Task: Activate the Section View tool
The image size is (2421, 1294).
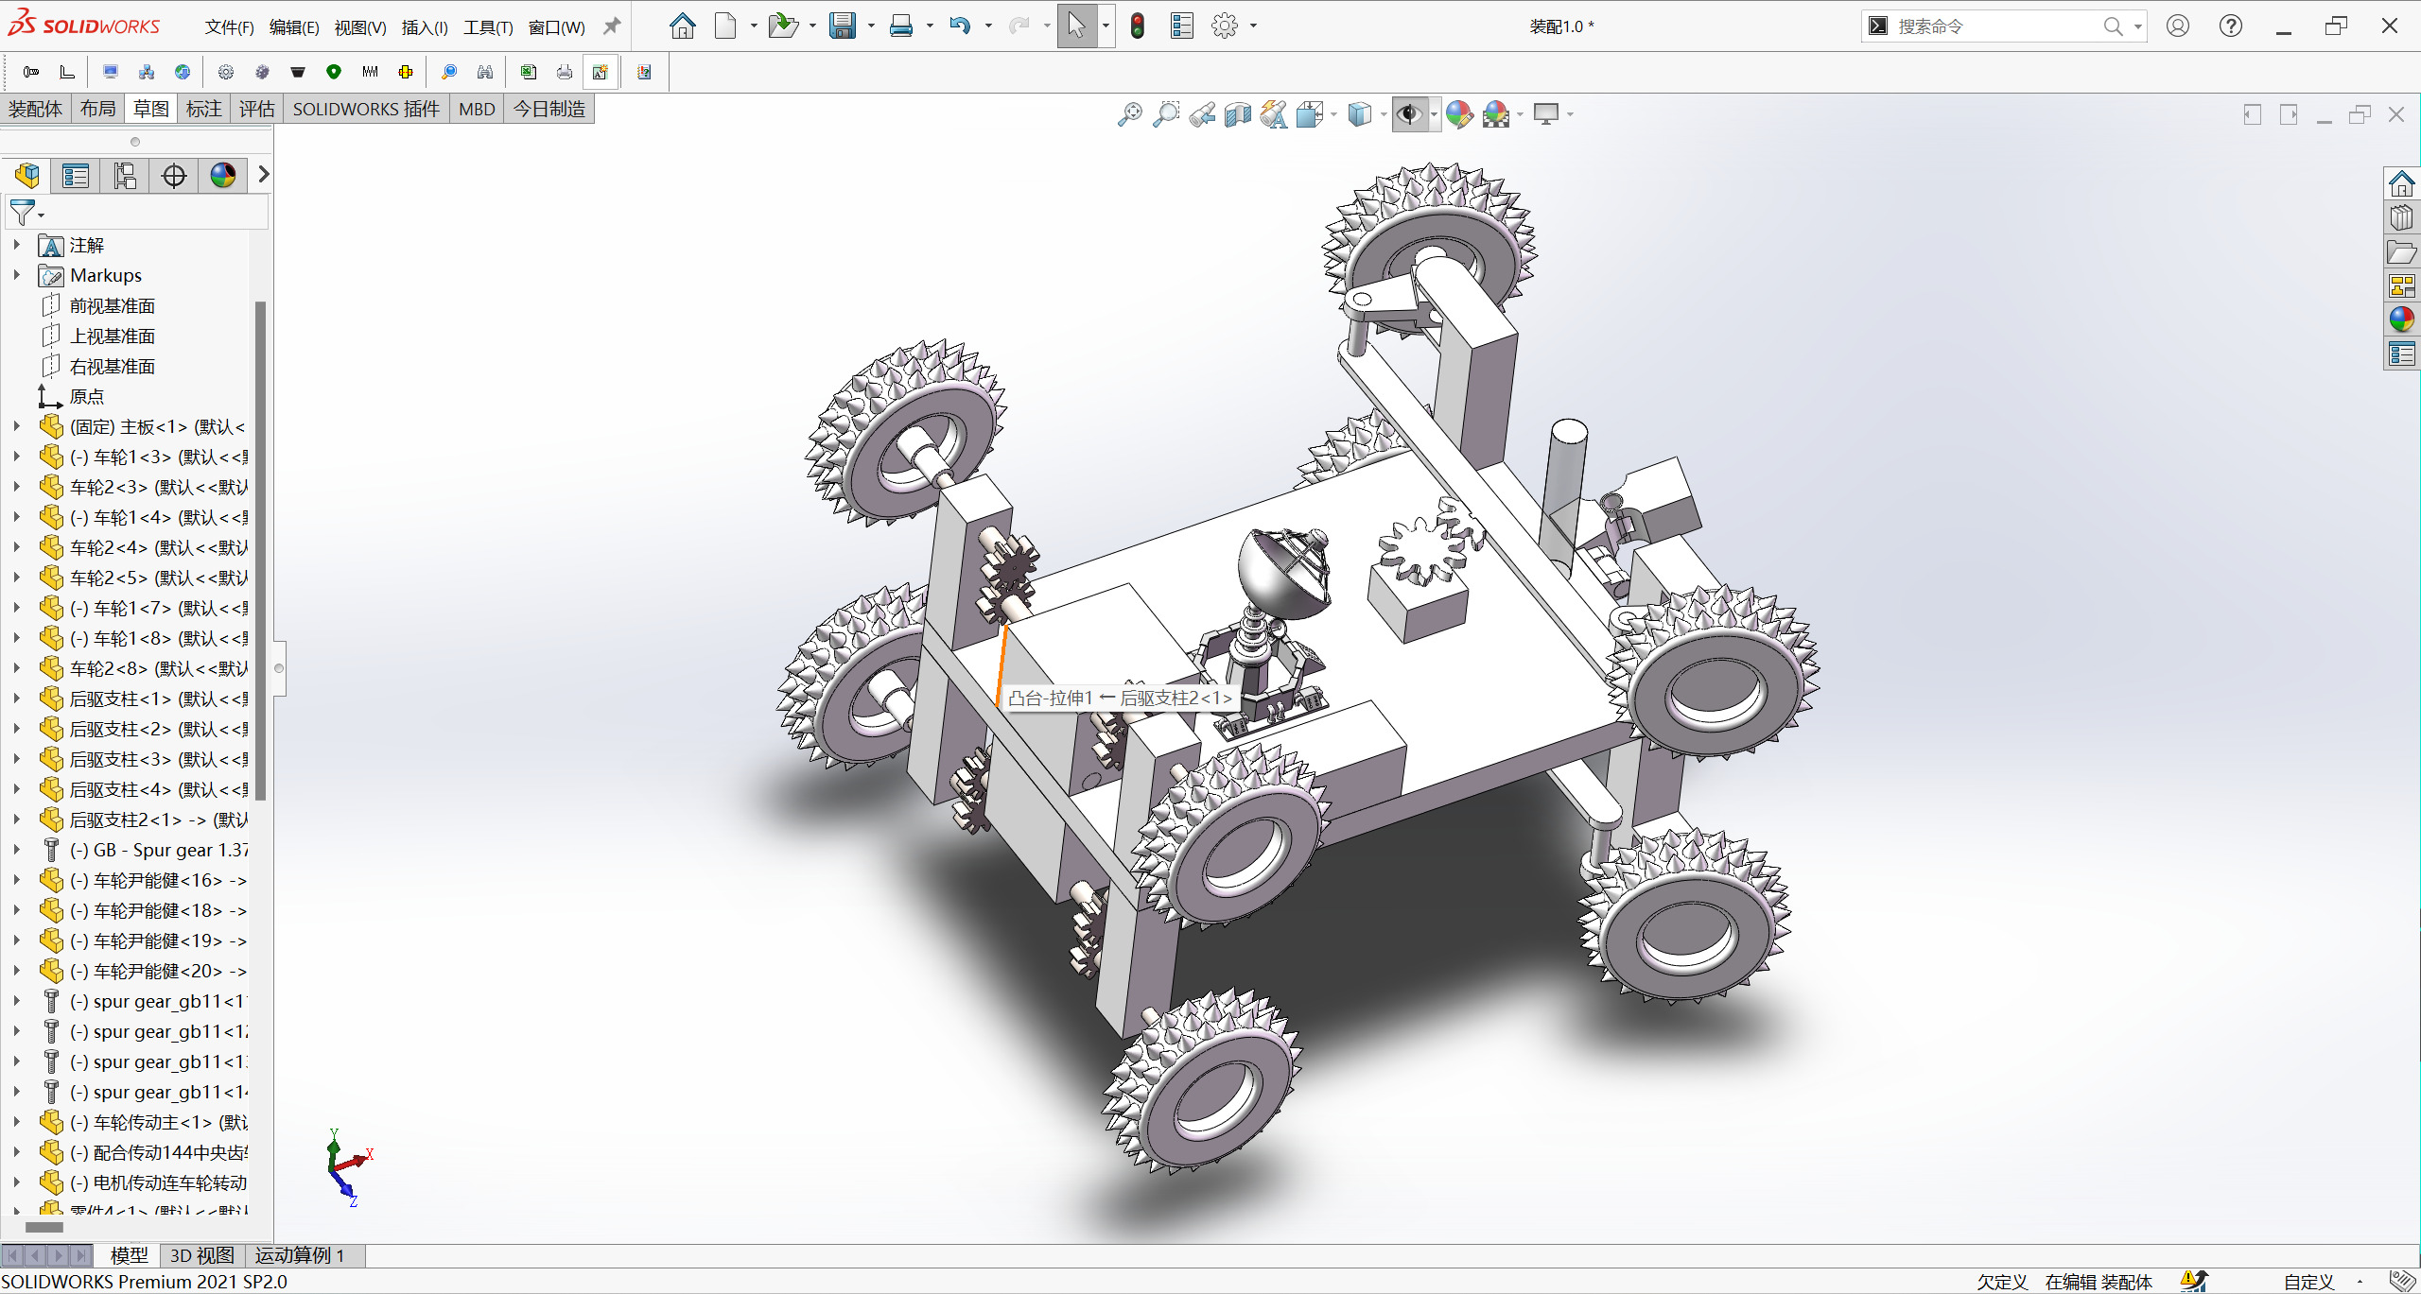Action: click(1237, 114)
